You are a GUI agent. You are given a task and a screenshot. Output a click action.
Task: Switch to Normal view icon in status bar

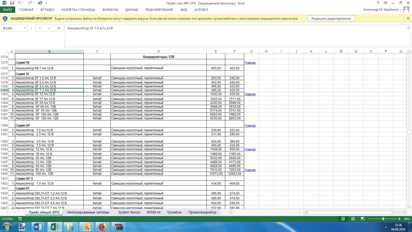pos(343,219)
